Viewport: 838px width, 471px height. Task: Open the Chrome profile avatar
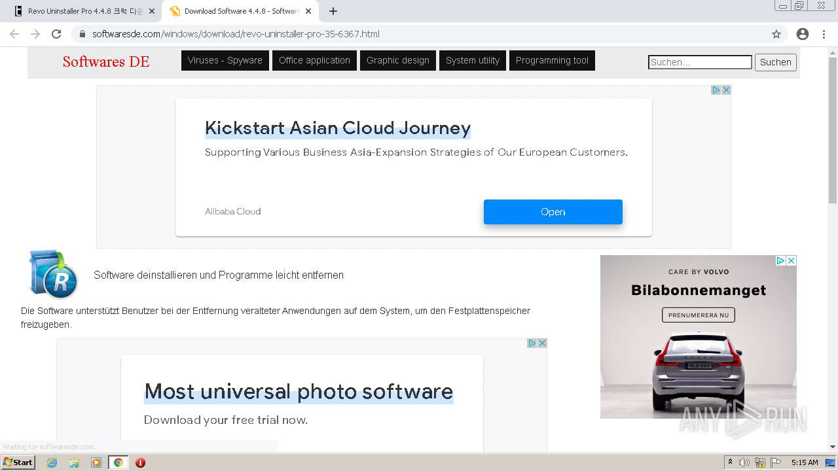click(x=803, y=34)
